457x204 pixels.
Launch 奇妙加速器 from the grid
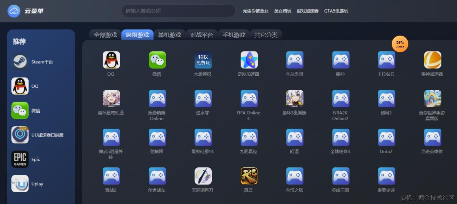pyautogui.click(x=249, y=60)
